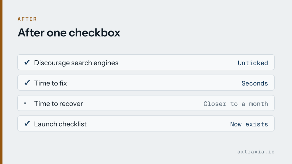Click the Closer to a month value
292x164 pixels.
point(236,104)
